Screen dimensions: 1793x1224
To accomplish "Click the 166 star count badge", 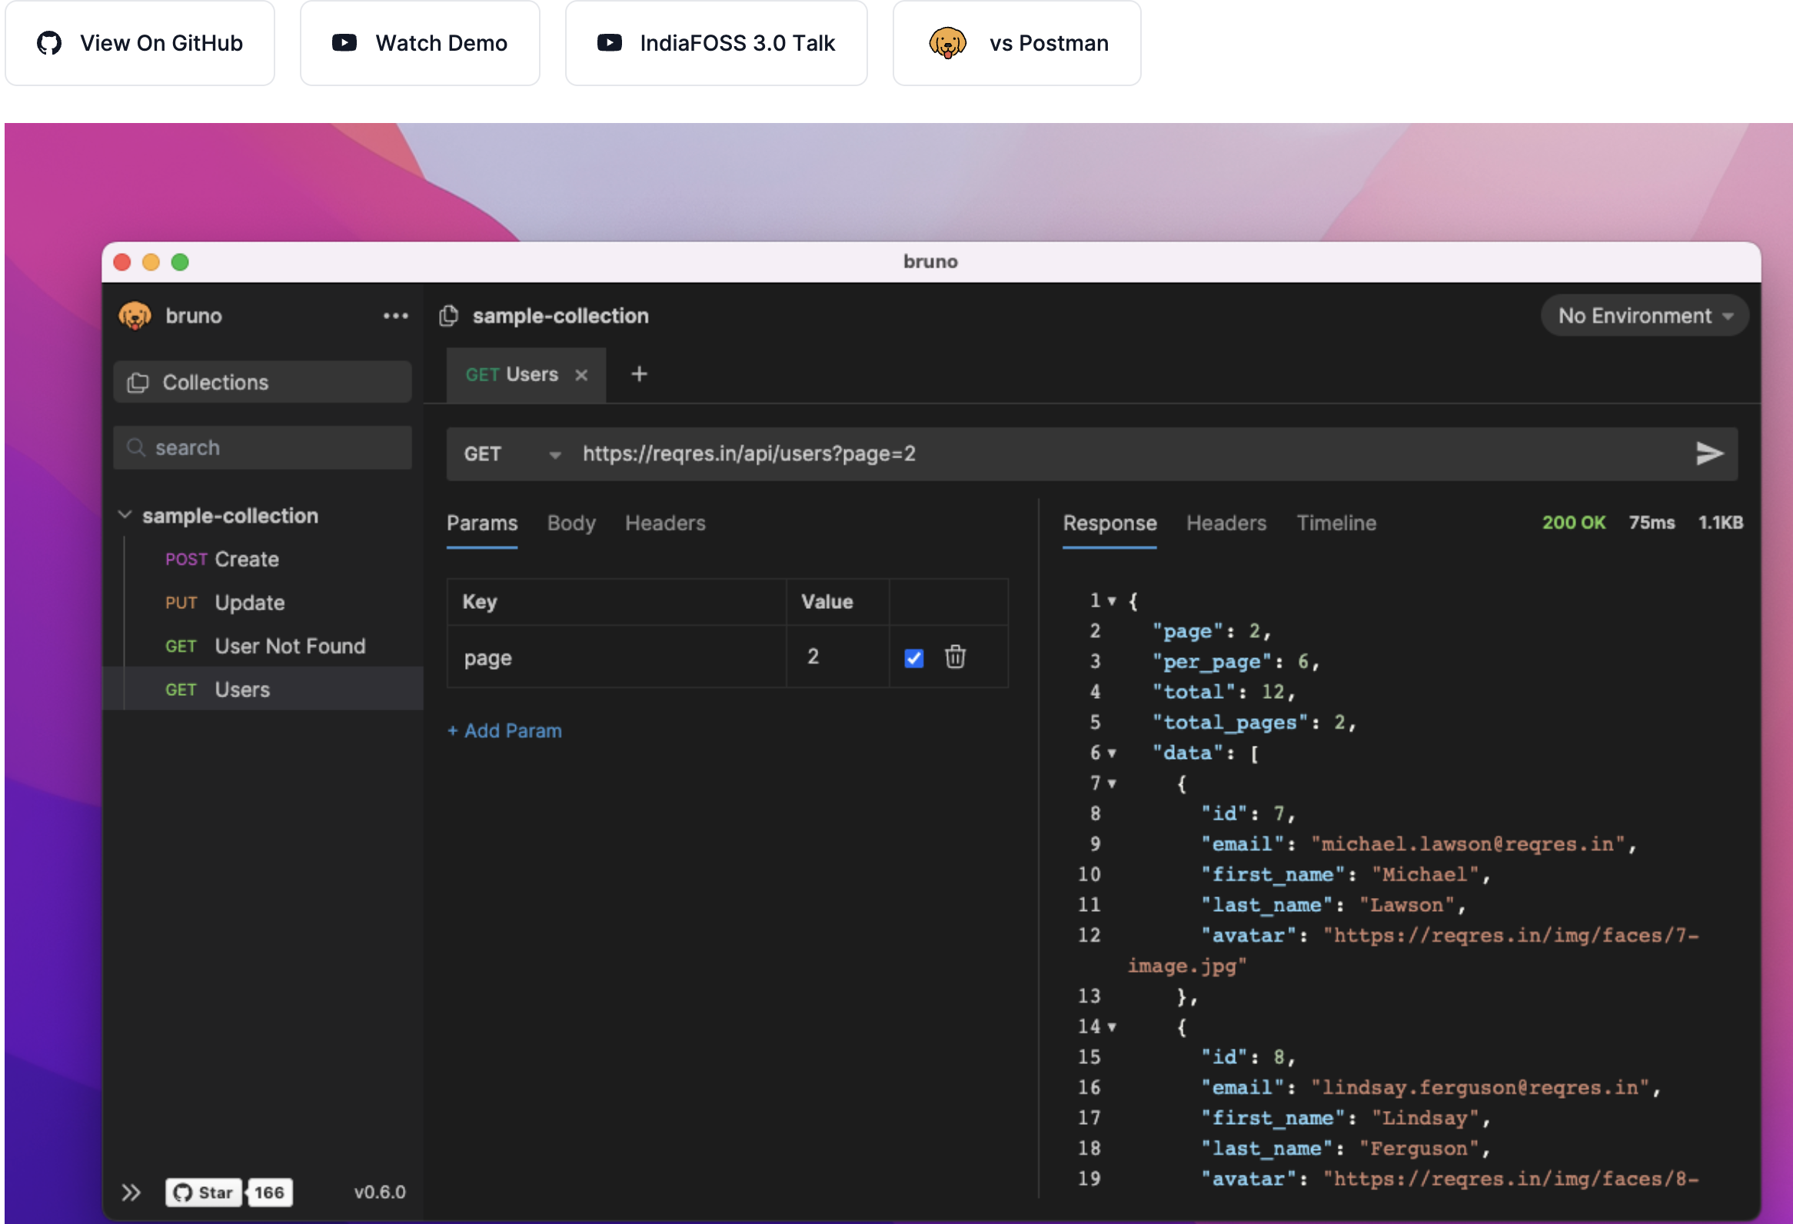I will point(269,1192).
